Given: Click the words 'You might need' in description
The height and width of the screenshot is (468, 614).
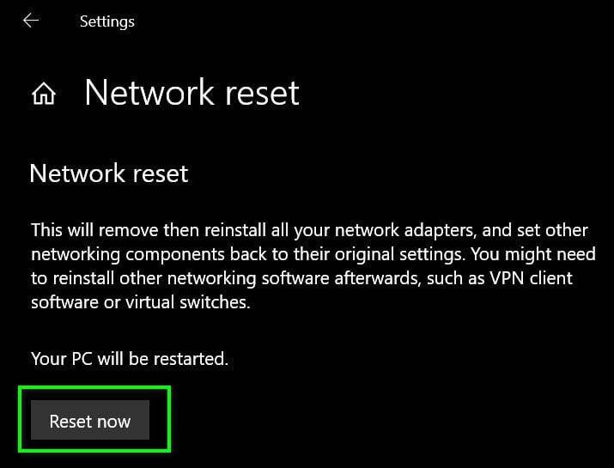Looking at the screenshot, I should click(x=533, y=254).
